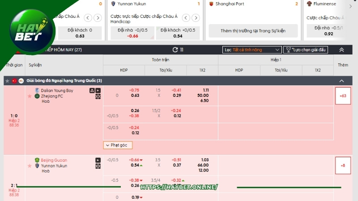The width and height of the screenshot is (358, 201).
Task: Pick Dalian 1X2 home odds 1.11
Action: [x=206, y=90]
